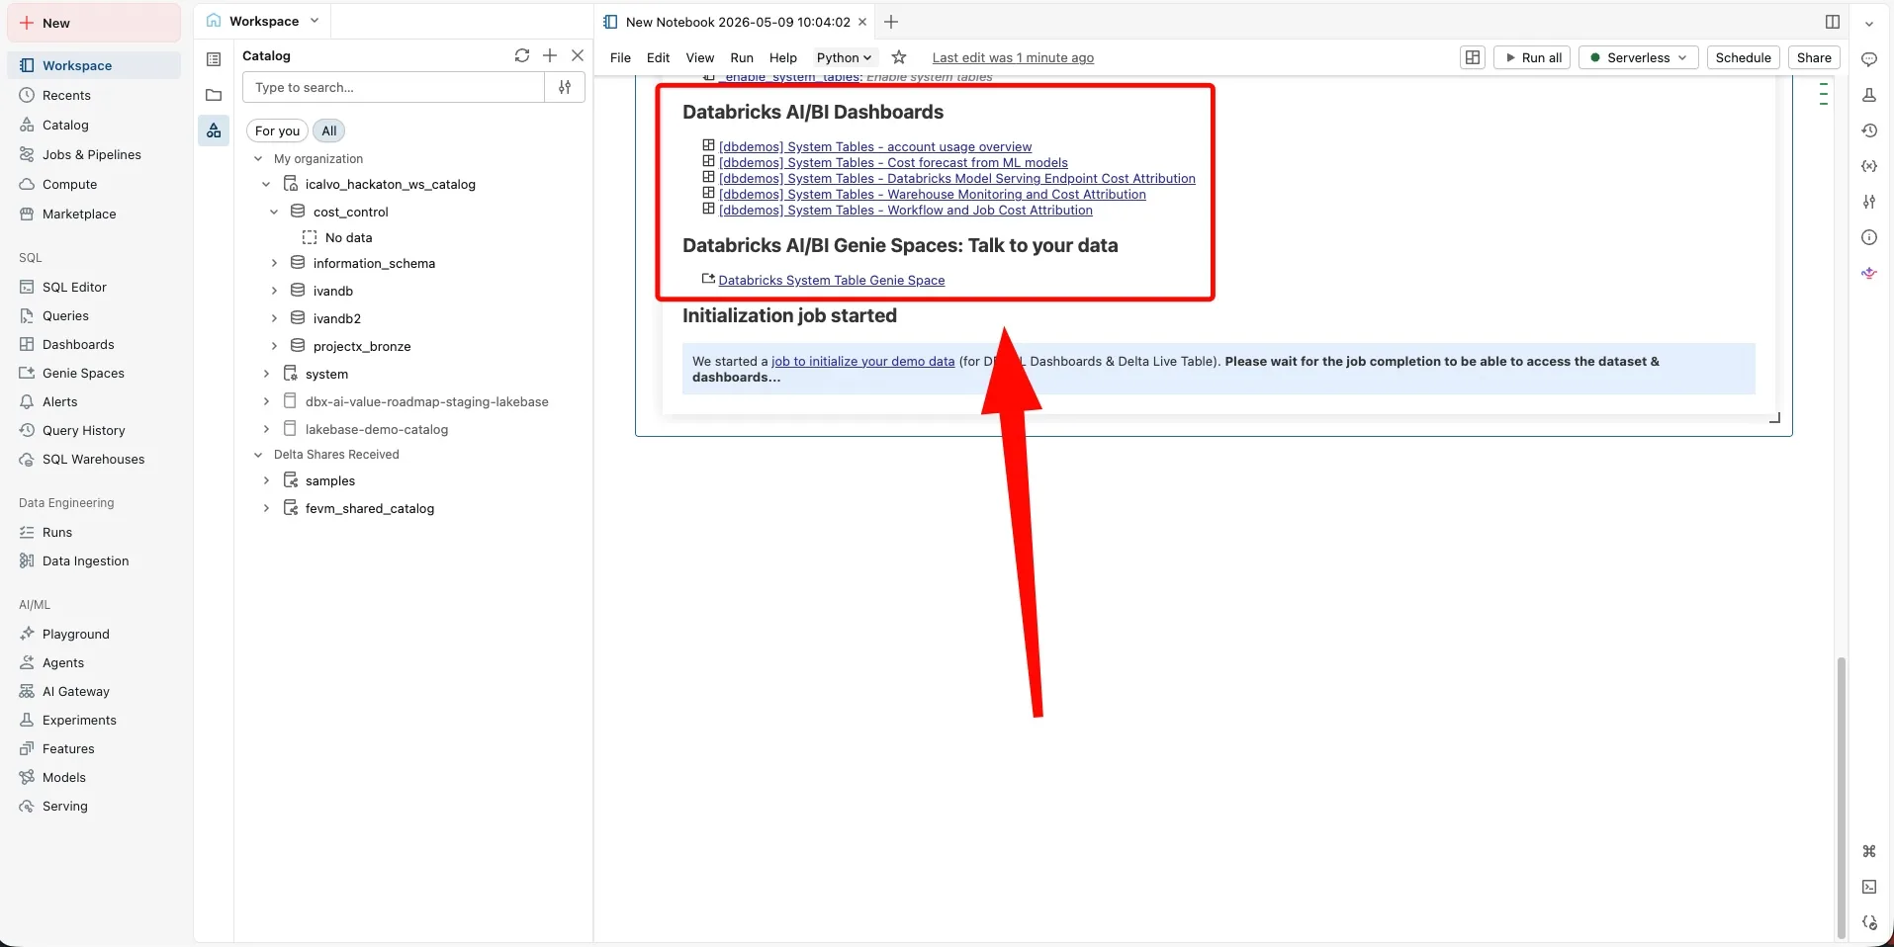Close the Catalog side panel

[578, 55]
